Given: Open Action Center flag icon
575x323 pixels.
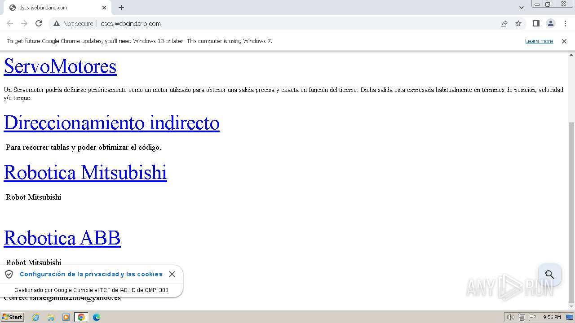Looking at the screenshot, I should [532, 317].
